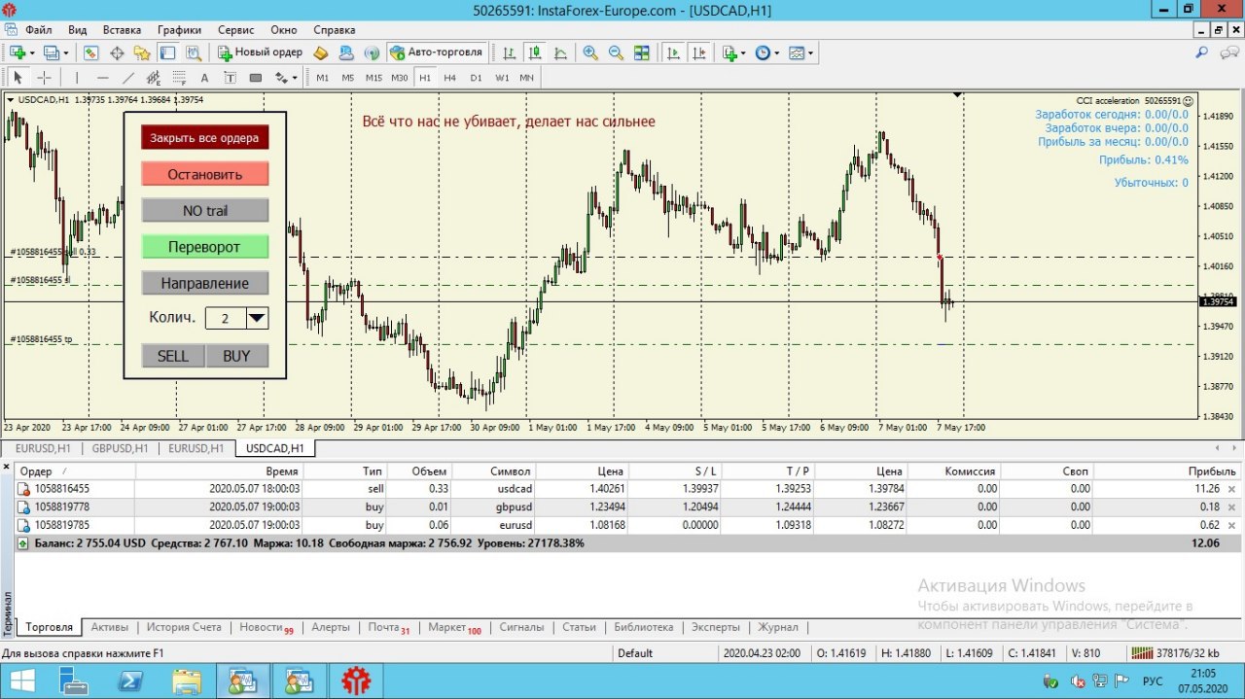Zoom out the chart
The height and width of the screenshot is (699, 1245).
616,52
